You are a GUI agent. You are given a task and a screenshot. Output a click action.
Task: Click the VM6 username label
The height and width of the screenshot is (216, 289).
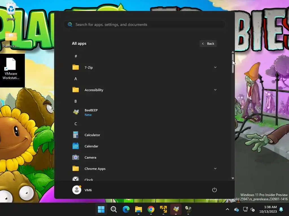point(88,190)
